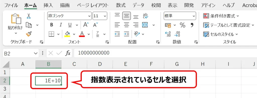Open the クリップボード dialog launcher
The width and height of the screenshot is (257, 98).
41,42
